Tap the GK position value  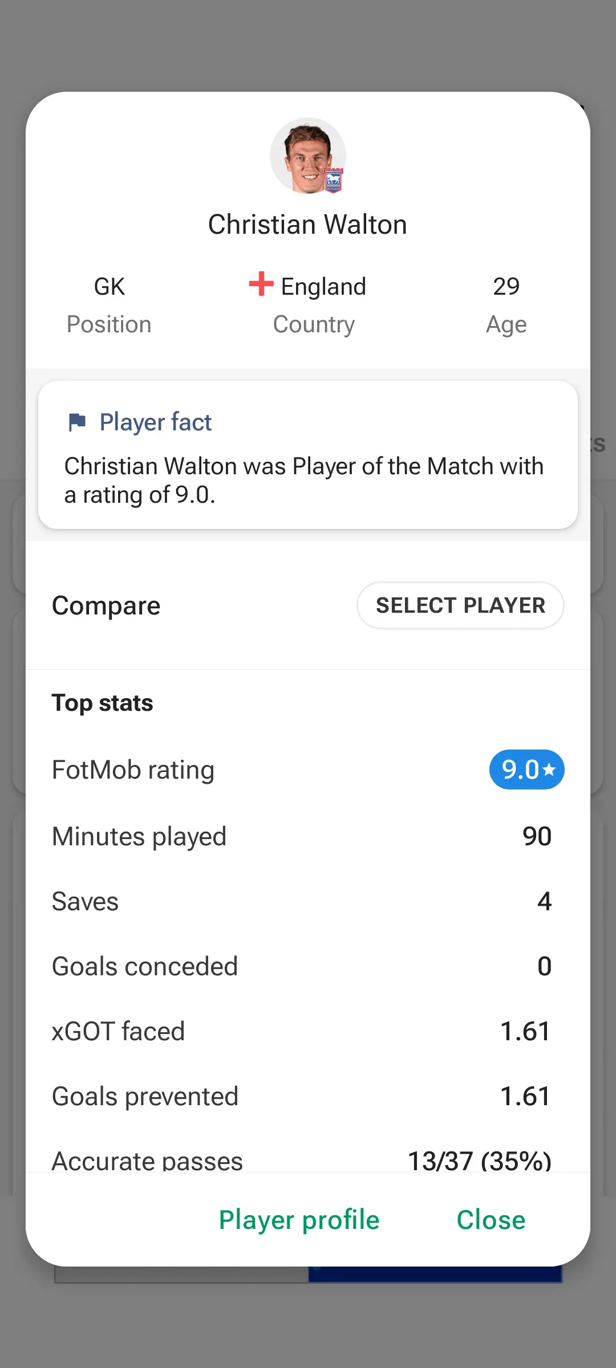tap(109, 287)
